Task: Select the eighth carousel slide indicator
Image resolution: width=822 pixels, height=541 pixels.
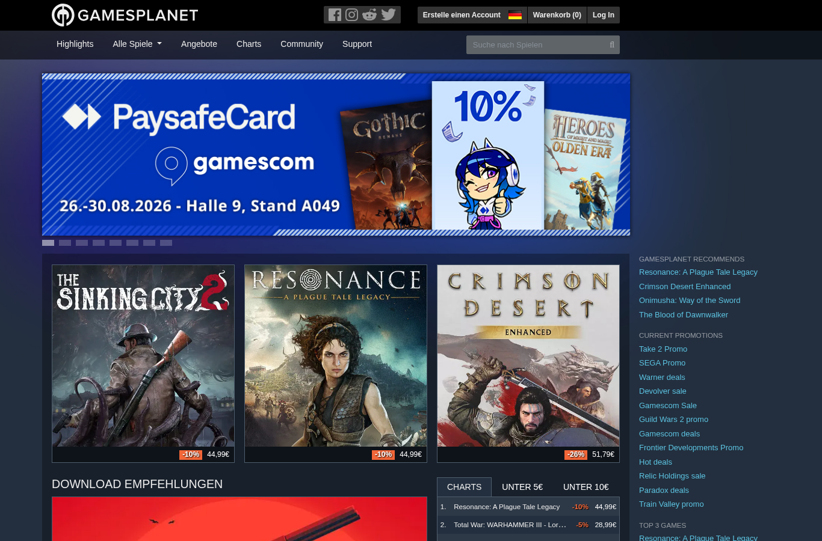Action: pyautogui.click(x=166, y=243)
